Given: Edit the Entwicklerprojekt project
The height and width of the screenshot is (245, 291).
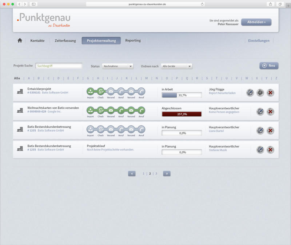Looking at the screenshot, I should pyautogui.click(x=250, y=93).
